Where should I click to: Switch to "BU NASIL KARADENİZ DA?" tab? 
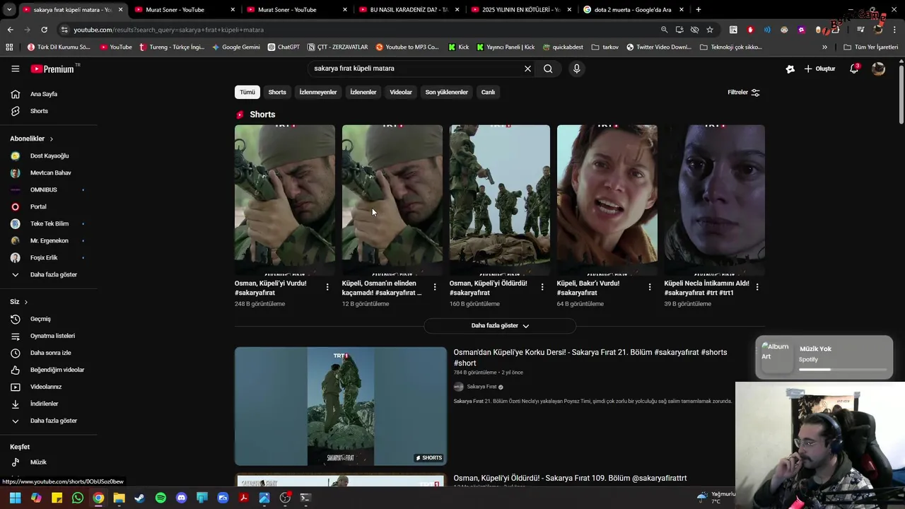coord(410,10)
